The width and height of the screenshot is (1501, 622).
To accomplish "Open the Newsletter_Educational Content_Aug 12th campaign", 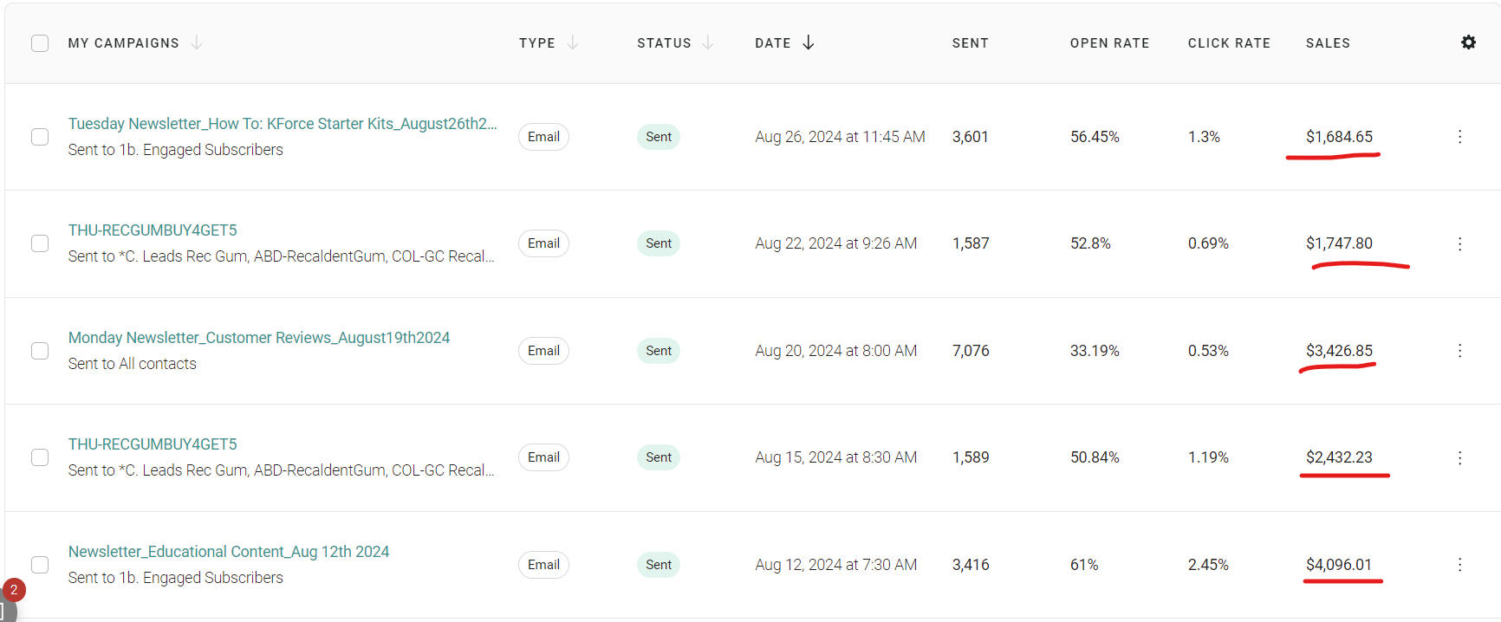I will pos(229,552).
